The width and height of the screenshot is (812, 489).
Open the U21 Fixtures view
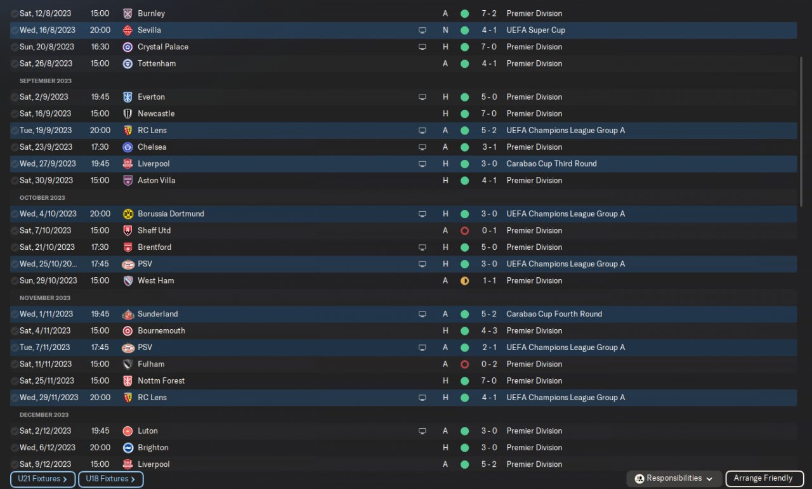(x=43, y=479)
